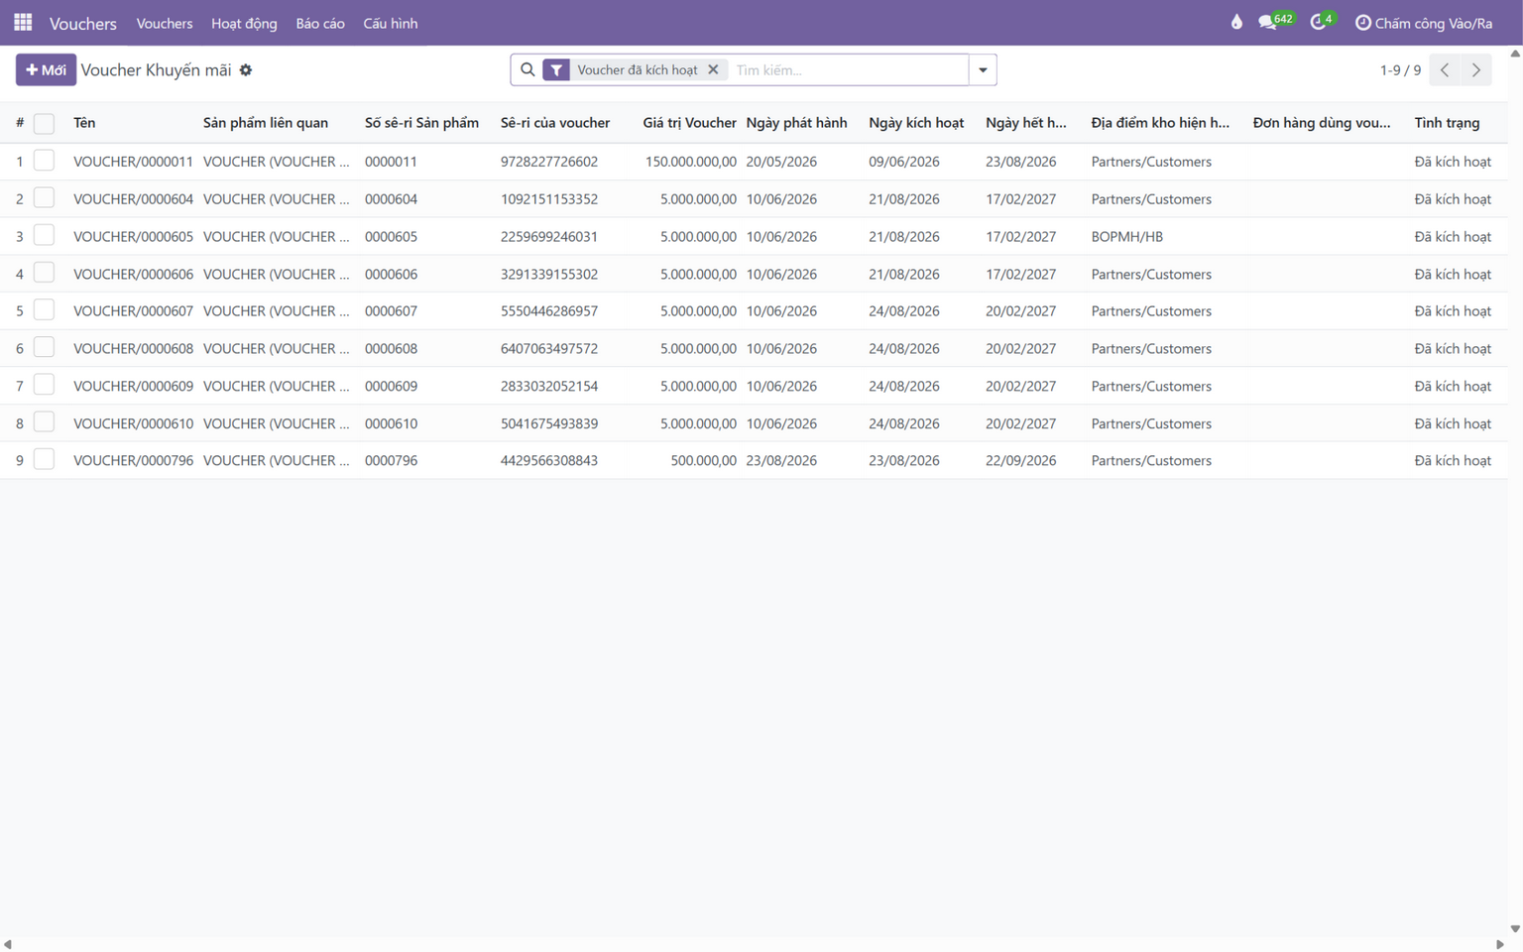The image size is (1523, 952).
Task: Click the water drop debug icon
Action: click(x=1236, y=22)
